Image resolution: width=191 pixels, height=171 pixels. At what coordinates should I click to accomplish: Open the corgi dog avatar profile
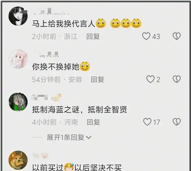pyautogui.click(x=18, y=160)
